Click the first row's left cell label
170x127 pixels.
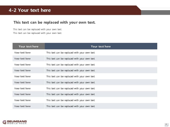[x=22, y=53]
